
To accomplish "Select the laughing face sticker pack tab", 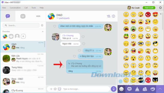I will click(x=153, y=89).
